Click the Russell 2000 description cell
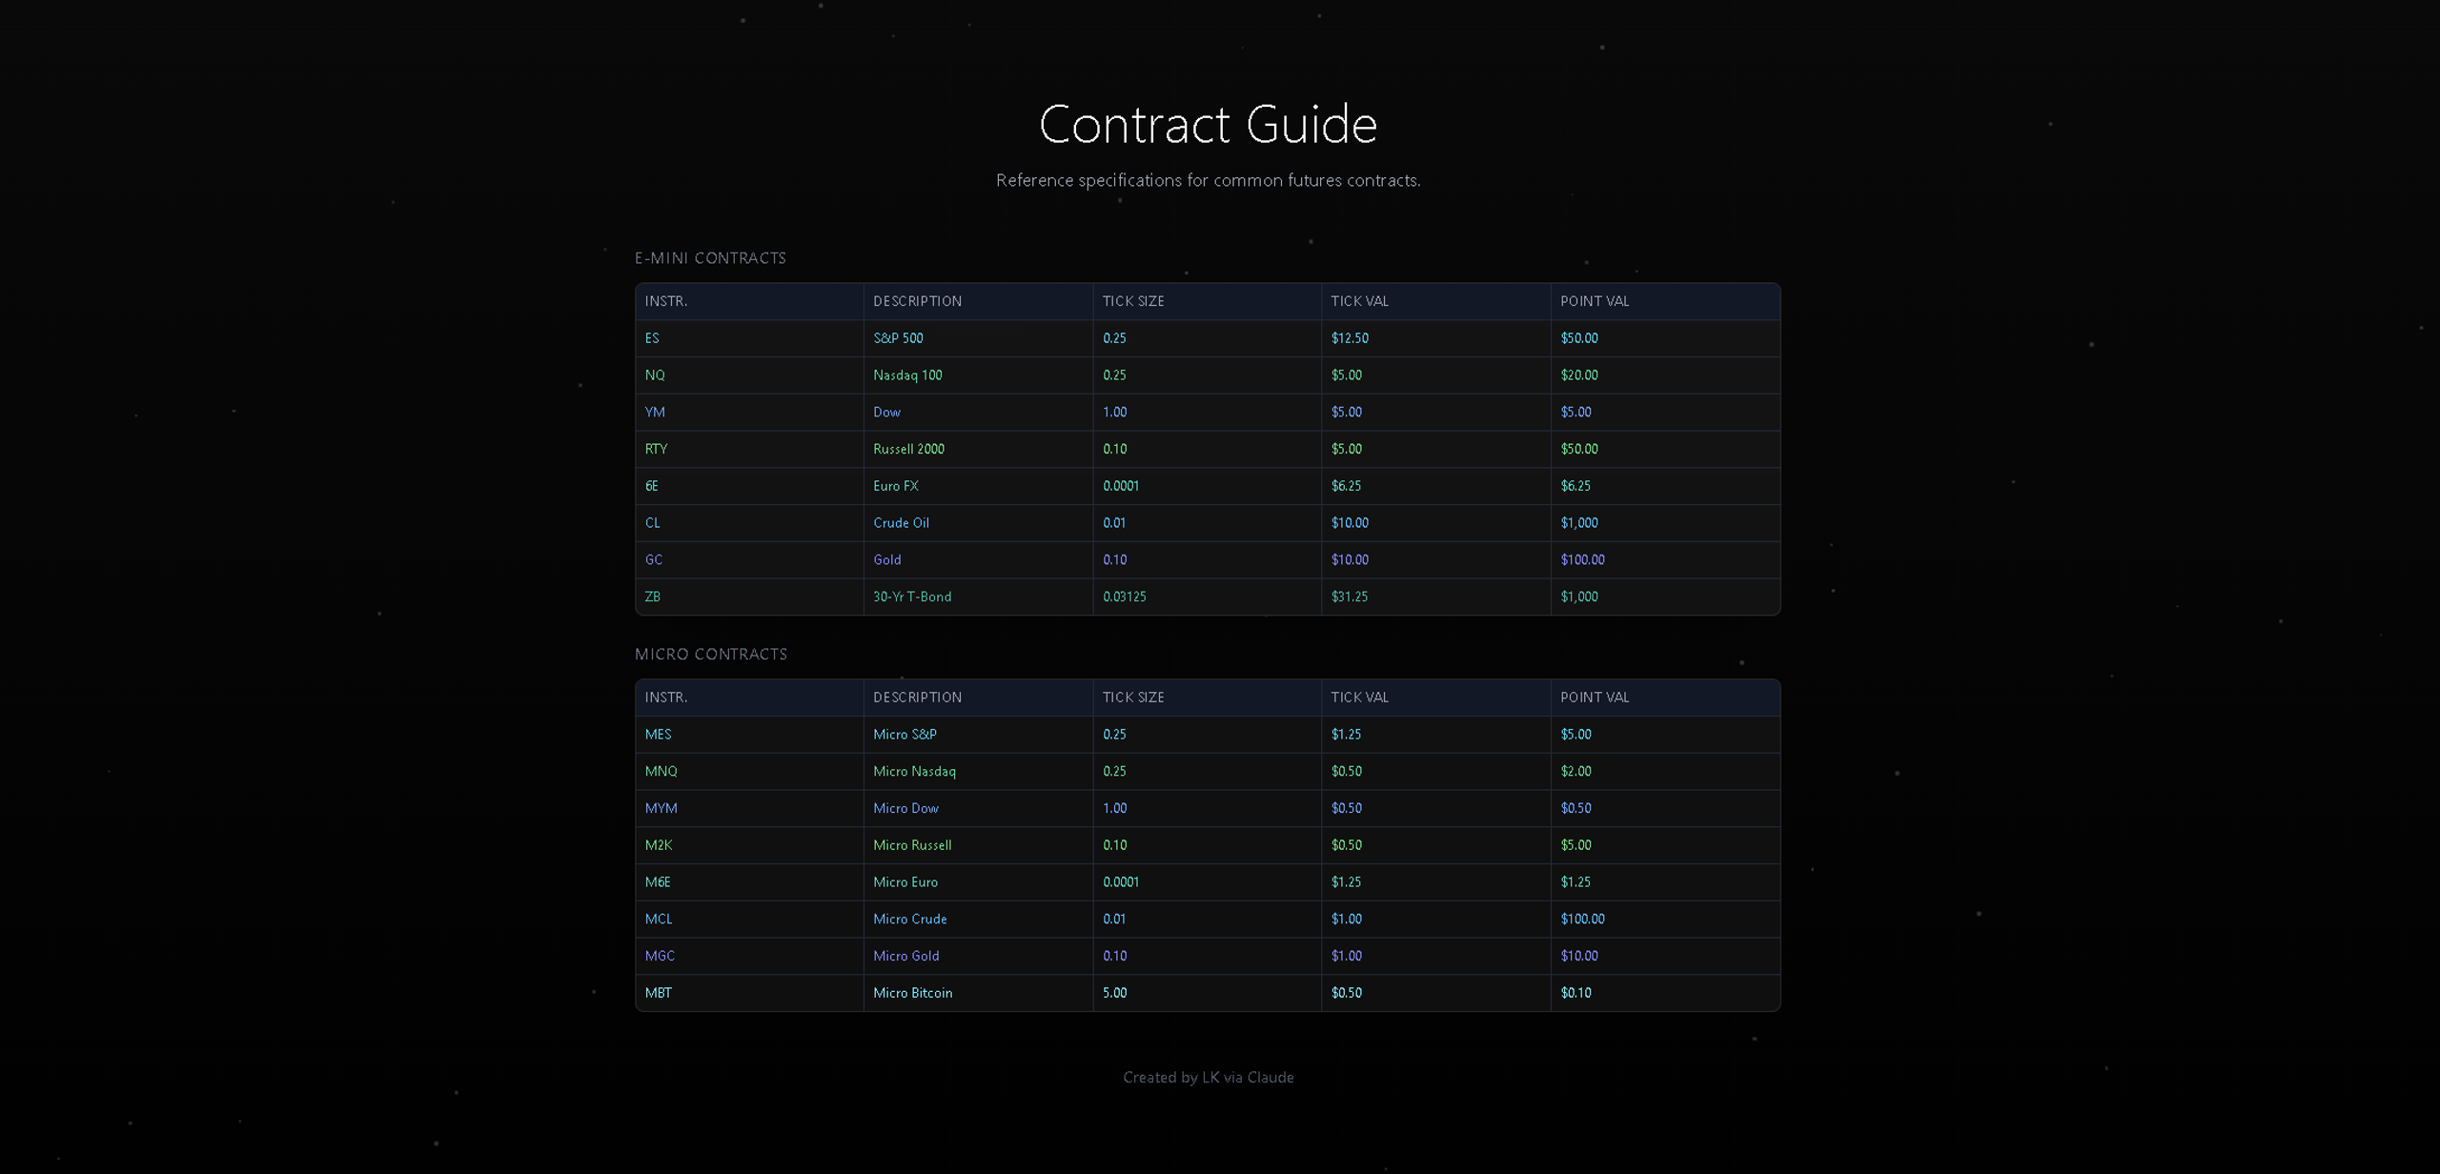 tap(978, 449)
